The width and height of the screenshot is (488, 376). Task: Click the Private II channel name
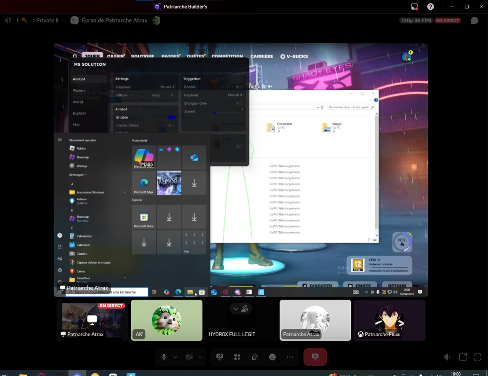[x=47, y=21]
